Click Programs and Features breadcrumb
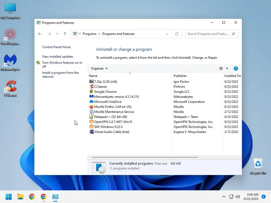 (x=118, y=34)
